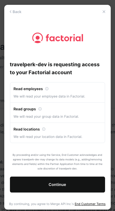Screen dimensions: 115x211
Task: Select the Read groups permission row
Action: click(x=57, y=113)
